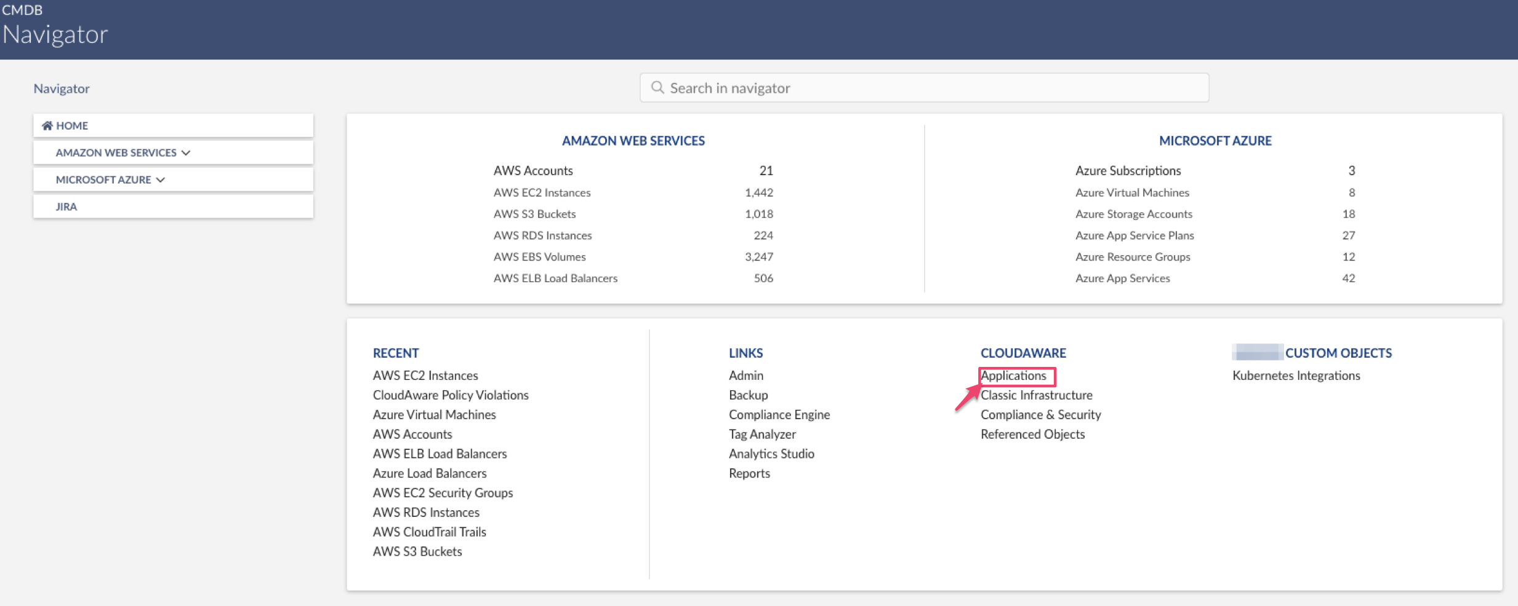
Task: Open AWS Accounts under Recent
Action: click(x=412, y=435)
